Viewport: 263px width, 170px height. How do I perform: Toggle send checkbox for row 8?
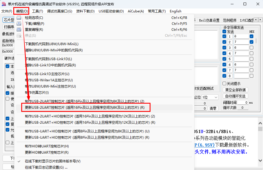(224, 76)
